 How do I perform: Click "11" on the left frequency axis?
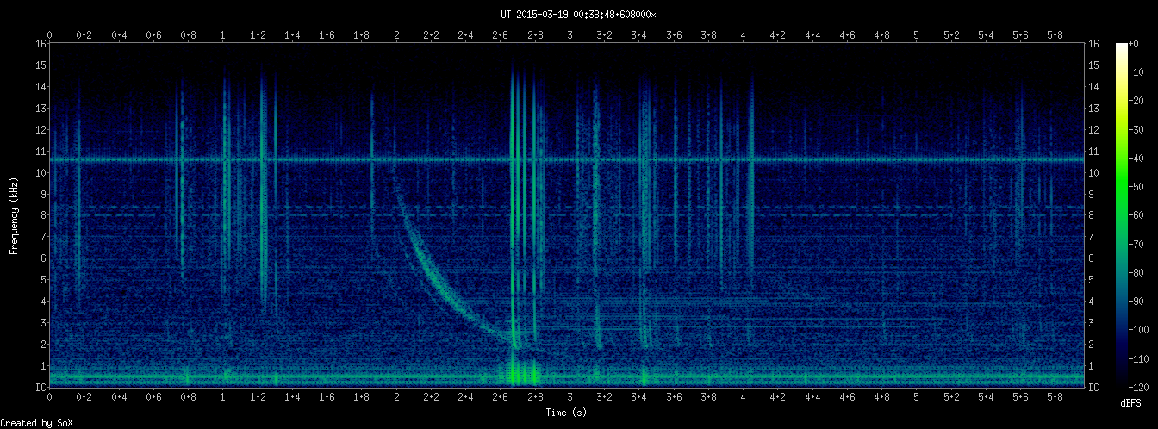point(40,151)
